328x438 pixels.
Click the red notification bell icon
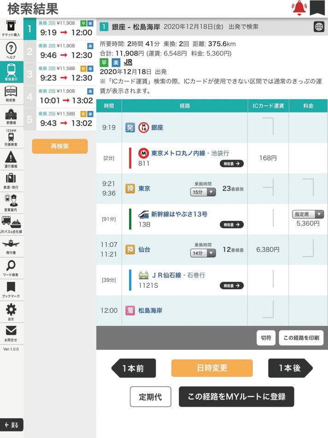pos(299,8)
